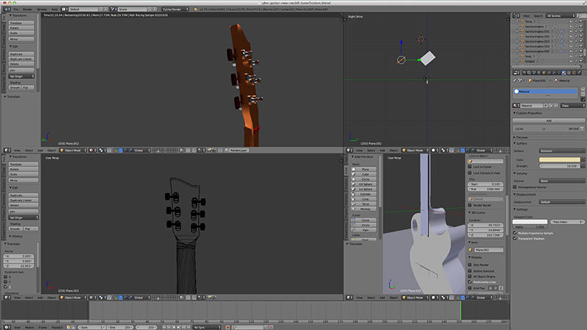Image resolution: width=587 pixels, height=330 pixels.
Task: Click the outliner editor type icon
Action: click(x=517, y=15)
